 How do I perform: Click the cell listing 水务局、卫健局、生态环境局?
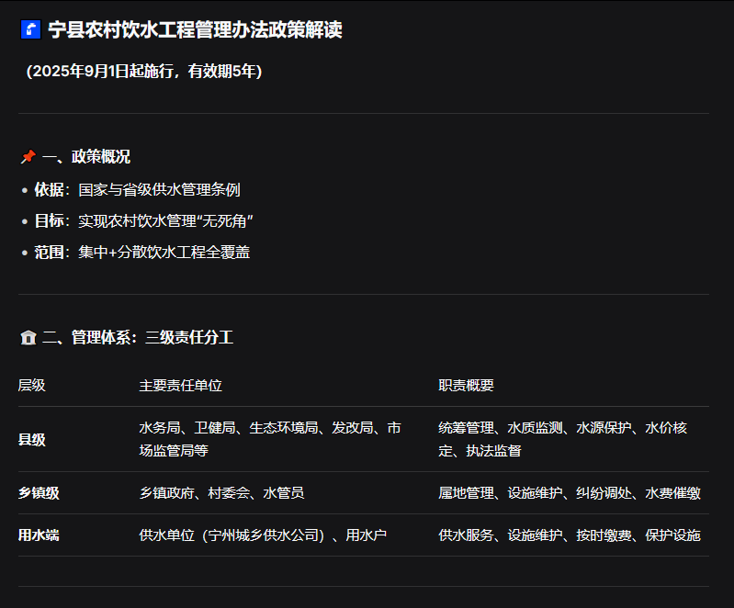click(x=269, y=440)
